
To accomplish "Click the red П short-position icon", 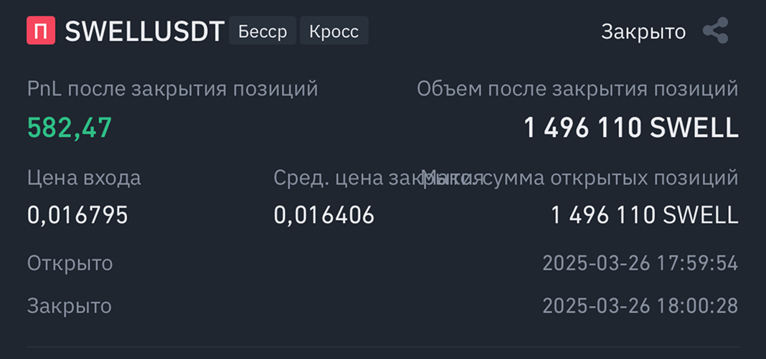I will pyautogui.click(x=41, y=31).
